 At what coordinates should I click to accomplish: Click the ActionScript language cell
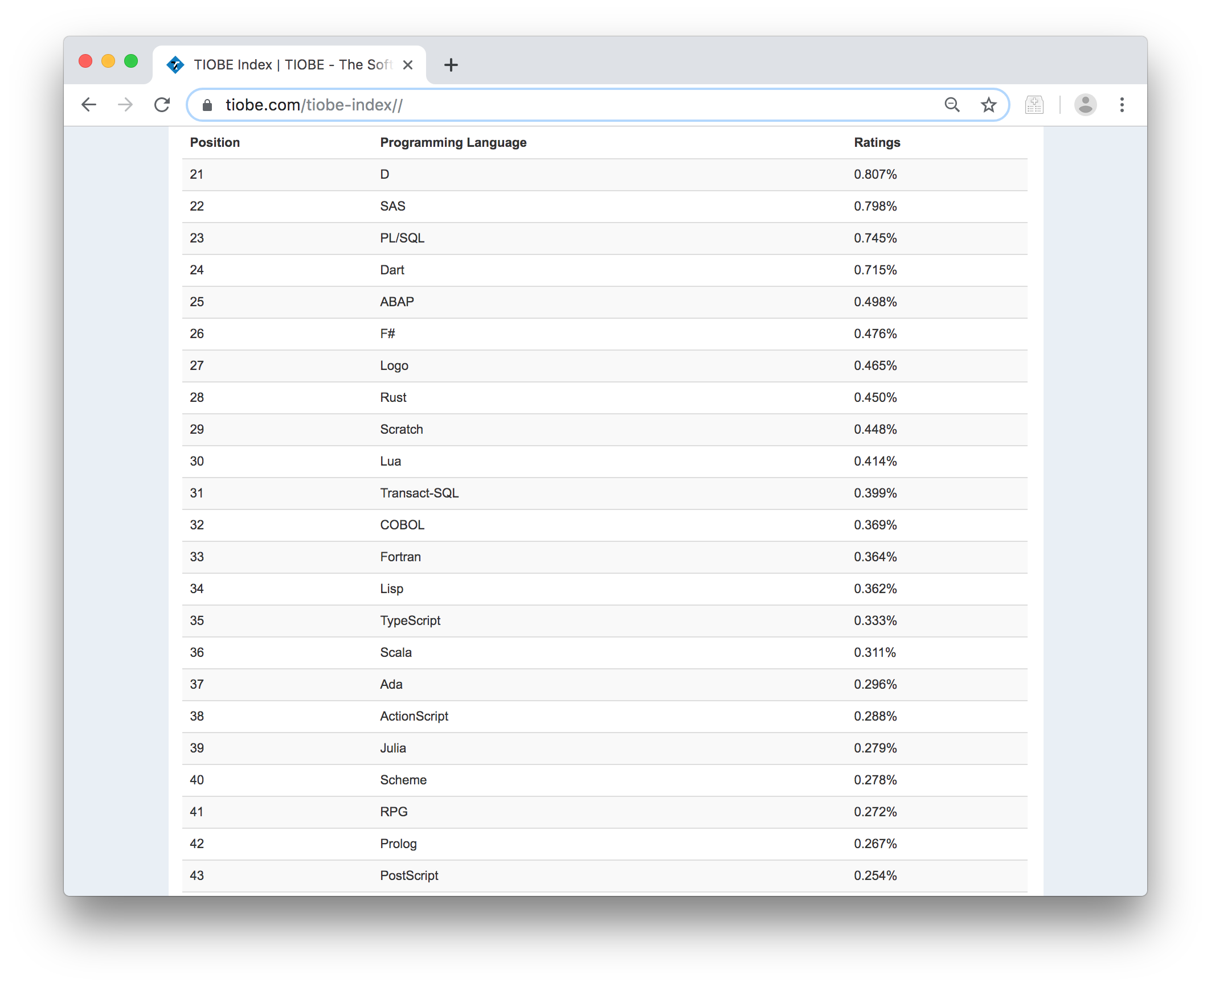[414, 716]
